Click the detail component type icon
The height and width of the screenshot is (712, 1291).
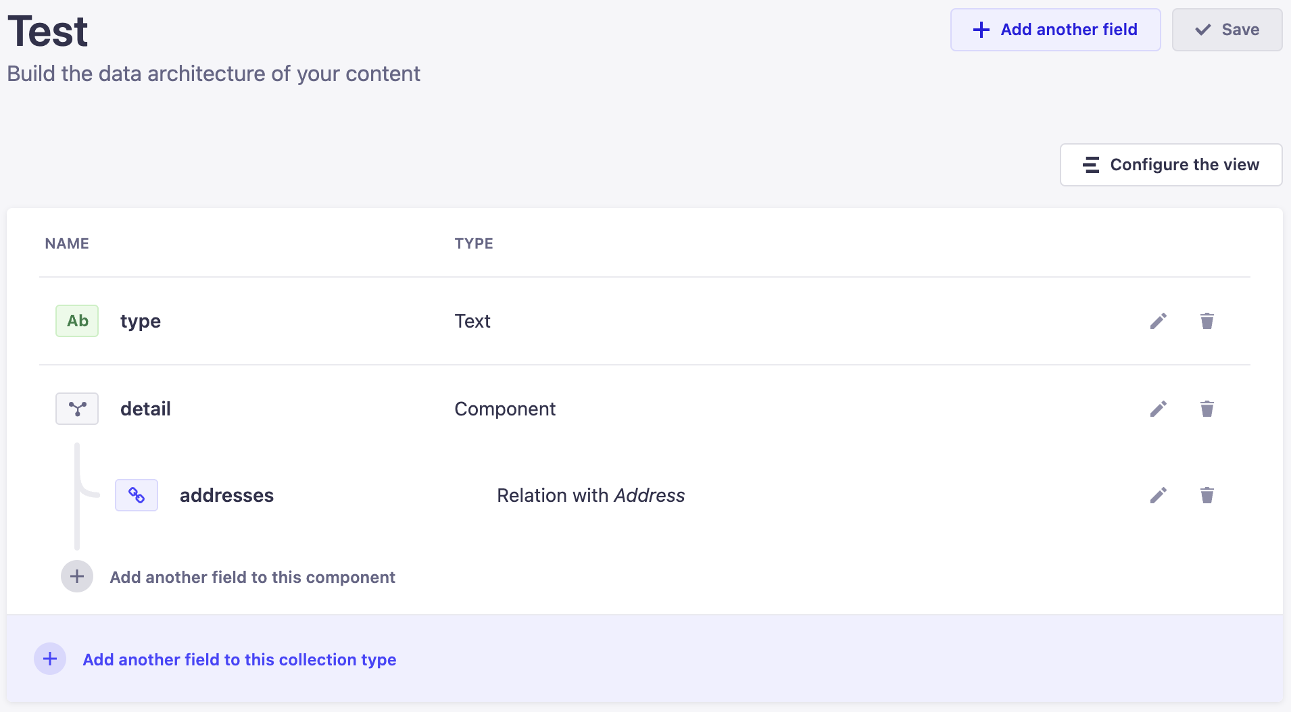[x=77, y=409]
